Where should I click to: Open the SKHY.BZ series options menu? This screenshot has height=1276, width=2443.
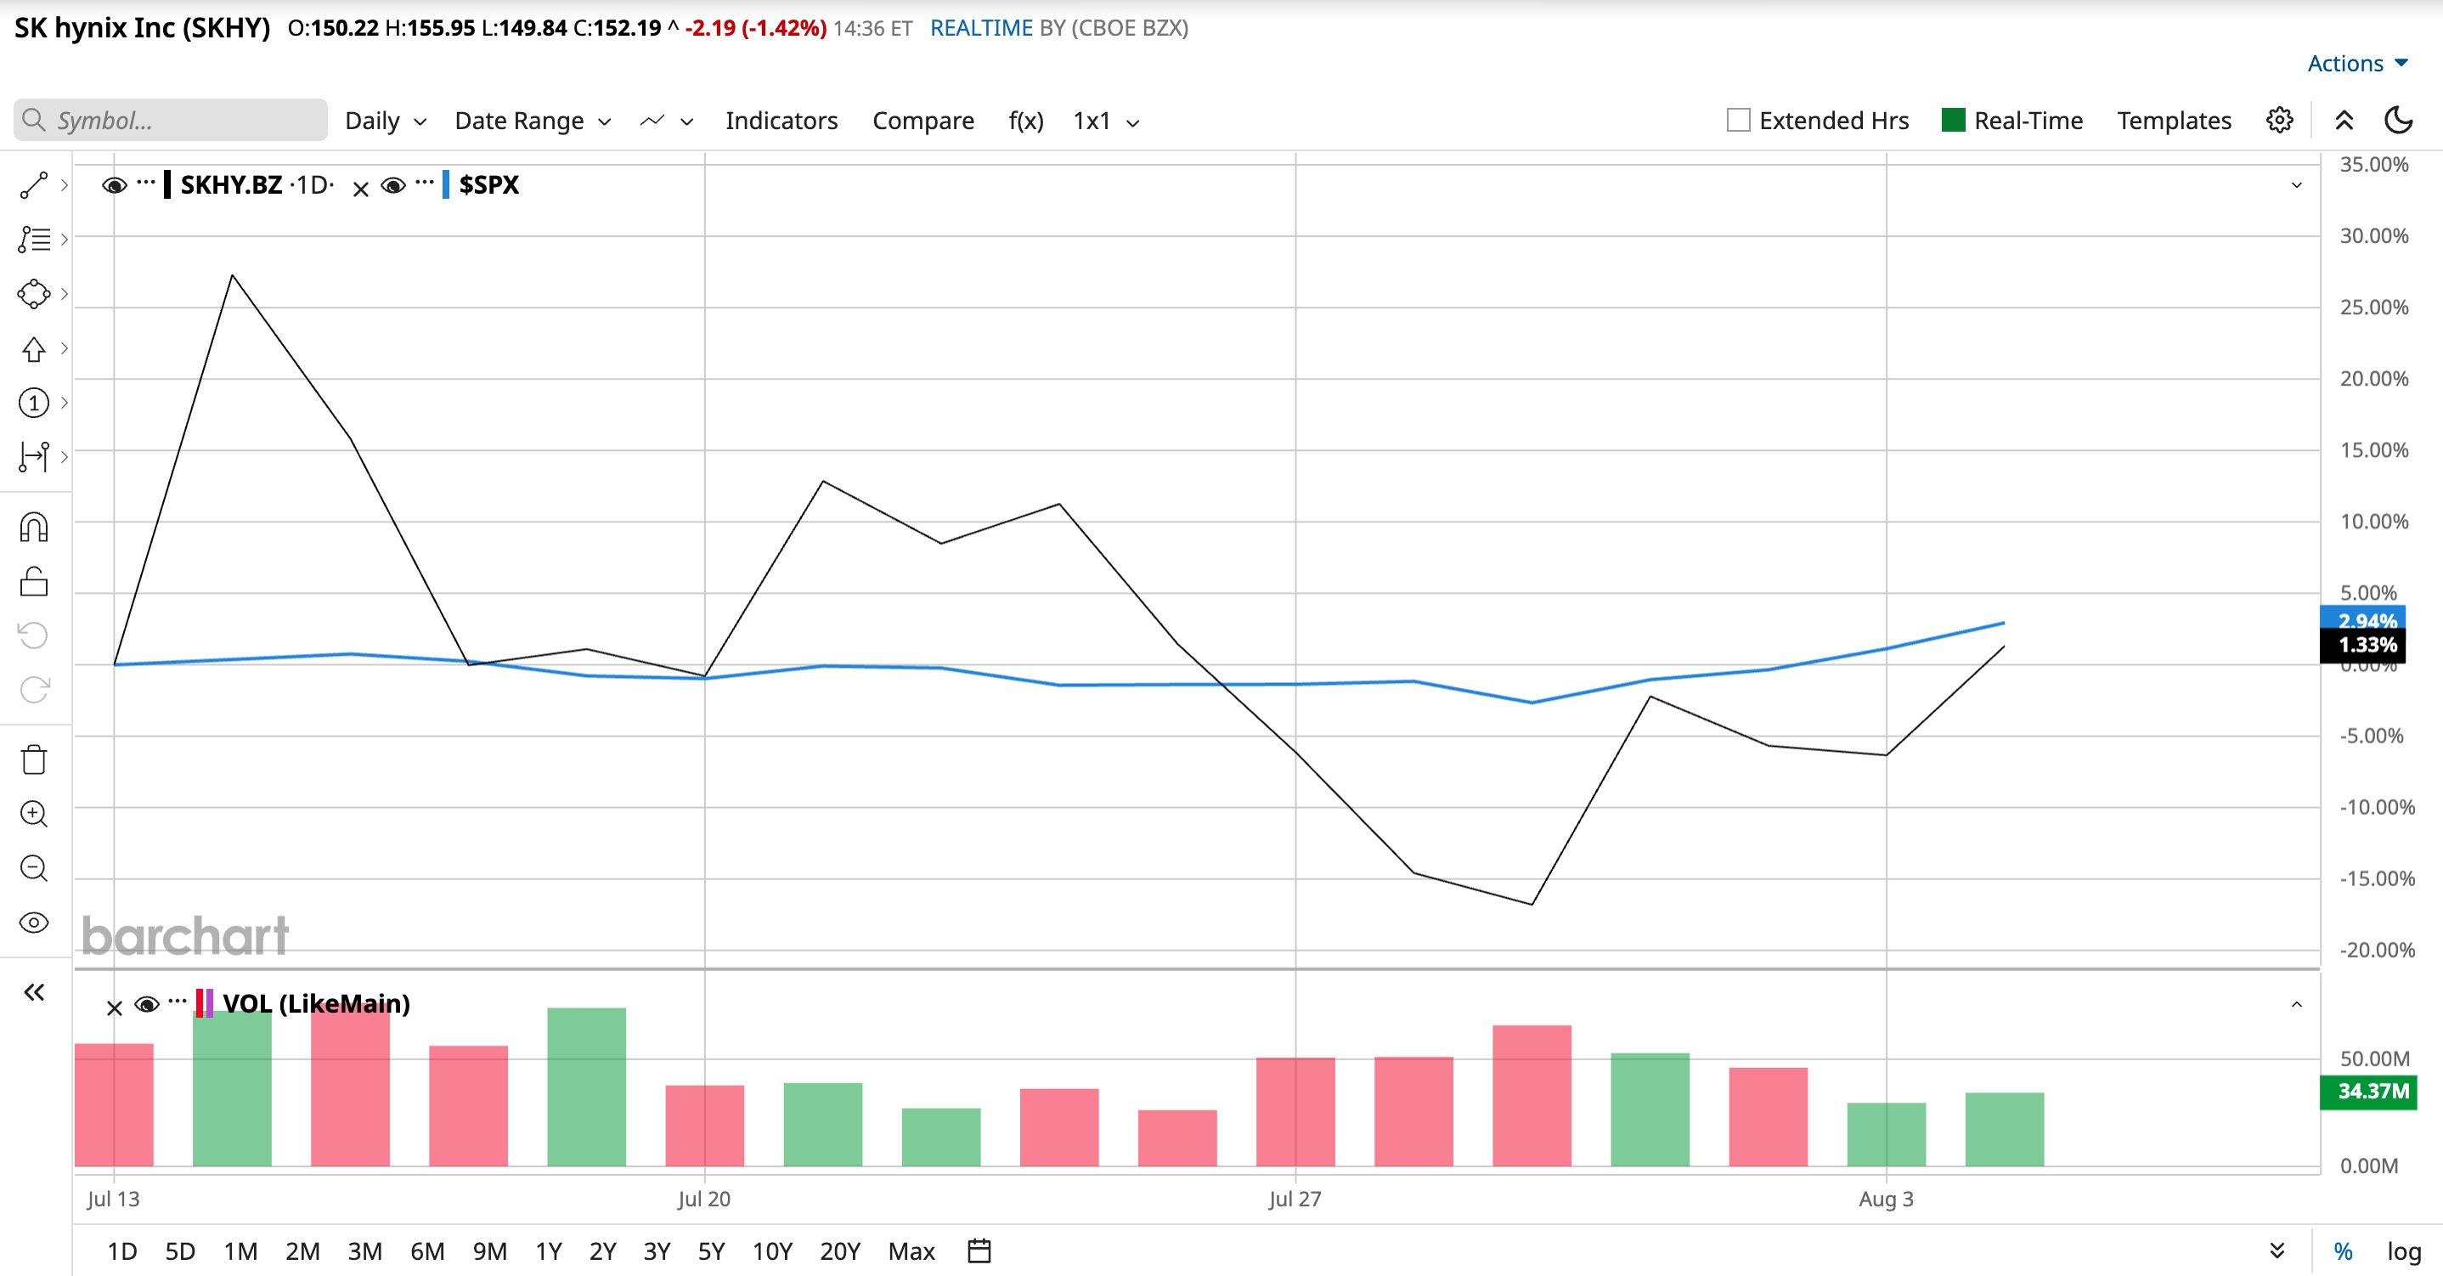point(145,181)
